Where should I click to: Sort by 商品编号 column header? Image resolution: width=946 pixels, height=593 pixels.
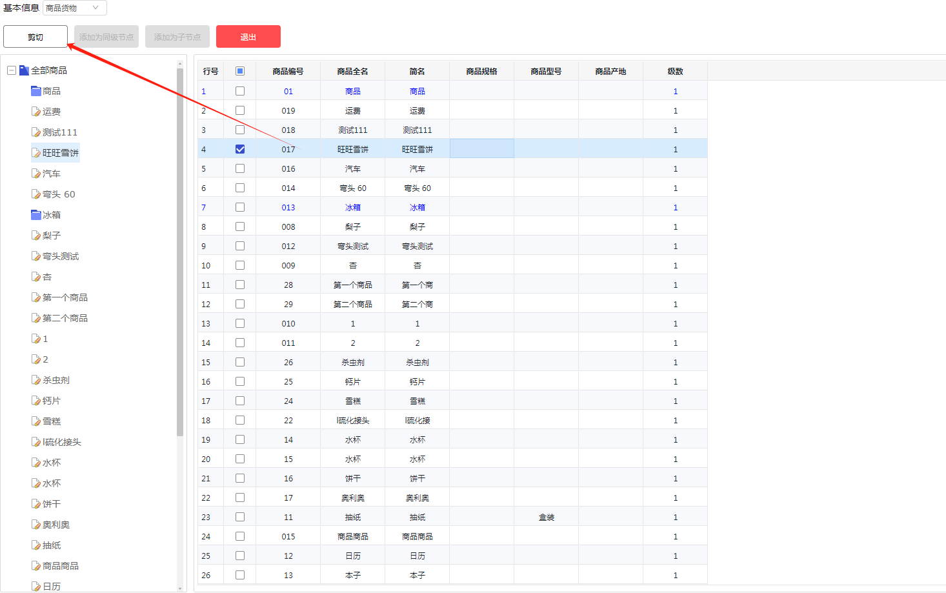point(288,71)
